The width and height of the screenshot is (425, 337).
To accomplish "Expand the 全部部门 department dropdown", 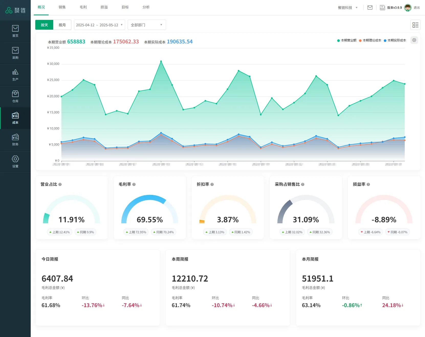I will point(147,25).
